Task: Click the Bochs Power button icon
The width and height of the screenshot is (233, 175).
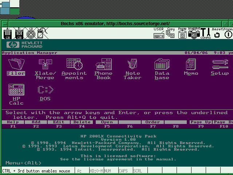Action: (228, 33)
